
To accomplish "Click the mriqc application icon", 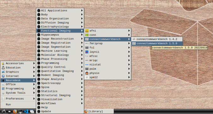I will [87, 60].
